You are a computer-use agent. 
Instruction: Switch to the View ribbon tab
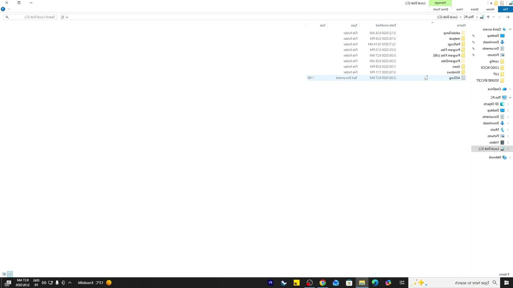click(x=459, y=9)
